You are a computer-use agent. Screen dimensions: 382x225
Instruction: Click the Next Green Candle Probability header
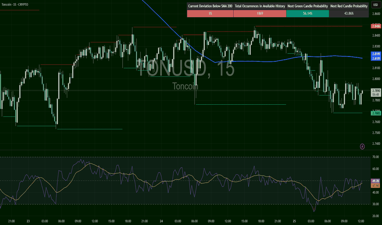307,6
